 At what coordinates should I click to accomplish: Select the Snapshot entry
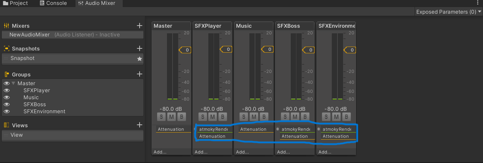[x=73, y=58]
